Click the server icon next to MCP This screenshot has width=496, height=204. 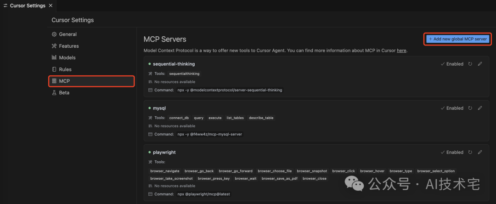click(x=54, y=81)
